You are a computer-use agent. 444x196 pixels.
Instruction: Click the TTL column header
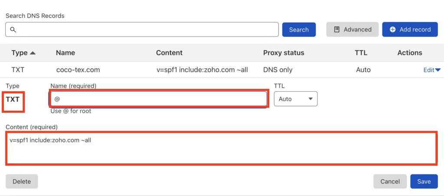point(361,53)
